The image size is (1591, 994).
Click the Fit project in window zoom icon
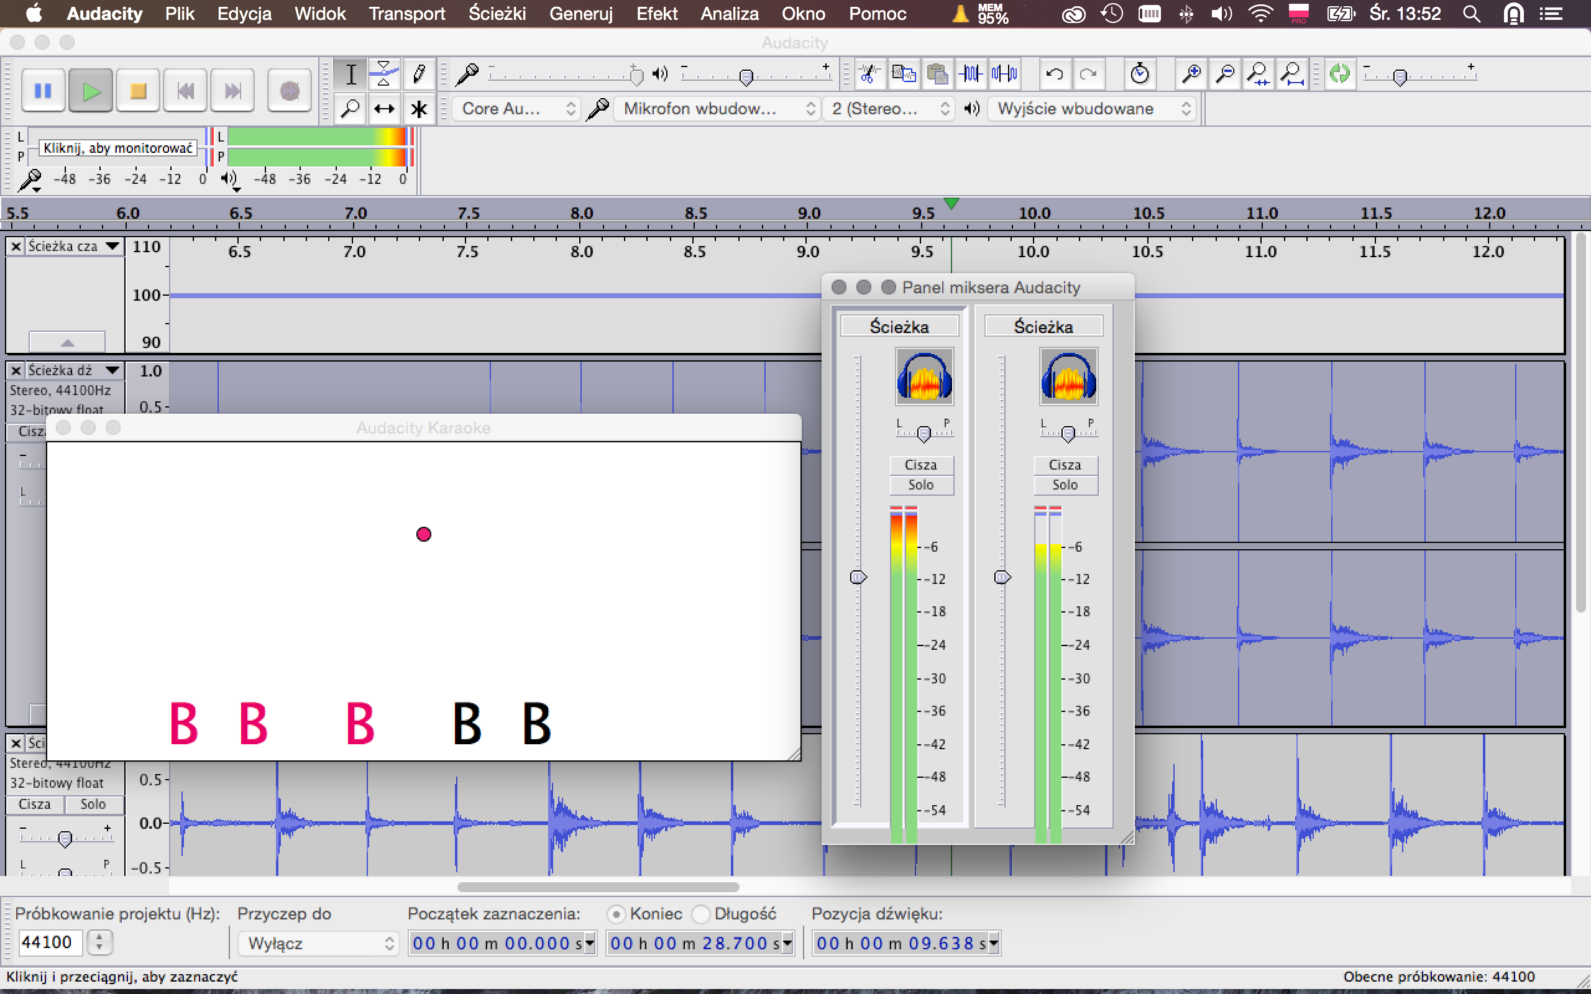1293,74
